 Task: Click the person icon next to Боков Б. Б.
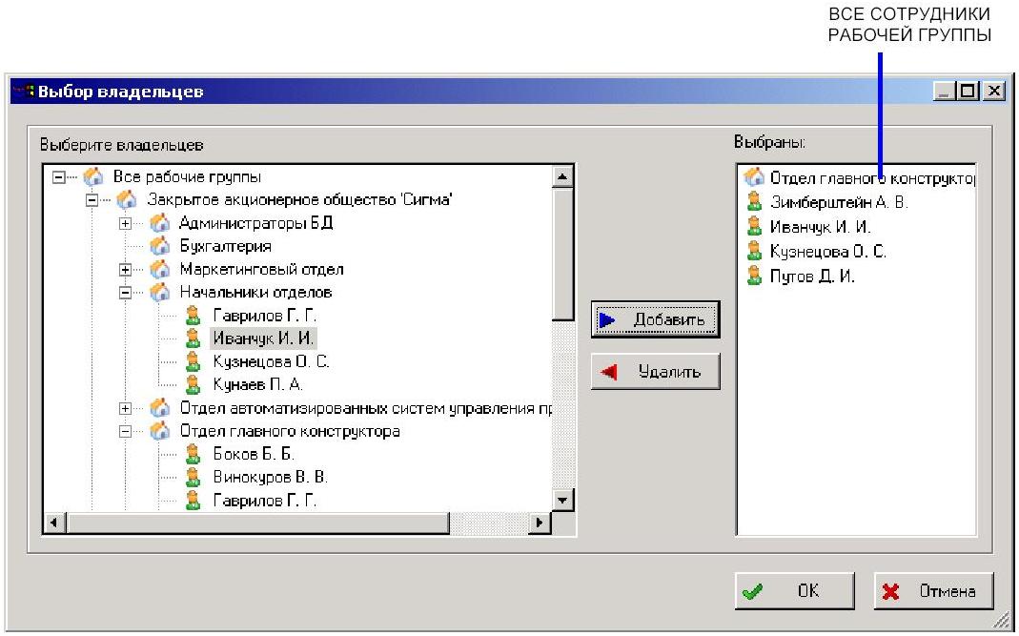[x=193, y=454]
